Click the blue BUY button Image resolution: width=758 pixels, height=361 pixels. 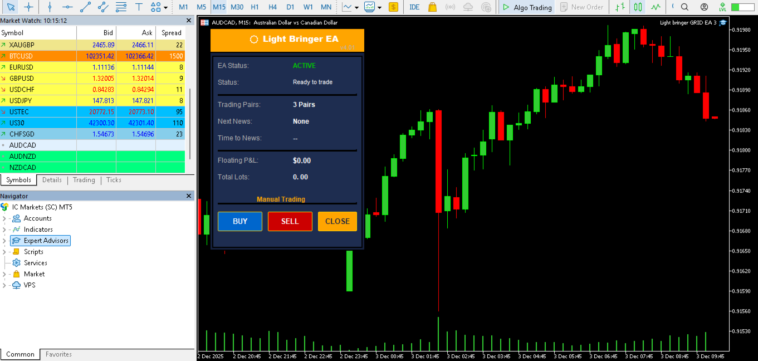click(x=240, y=221)
